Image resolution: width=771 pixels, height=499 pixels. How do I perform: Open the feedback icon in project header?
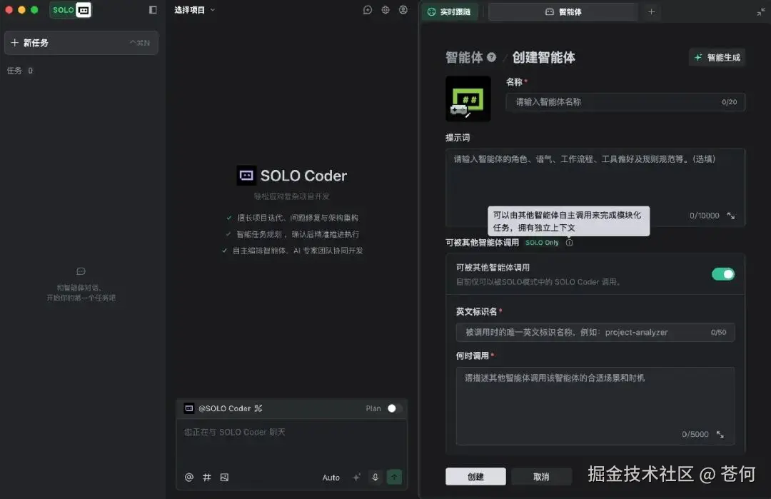tap(367, 10)
